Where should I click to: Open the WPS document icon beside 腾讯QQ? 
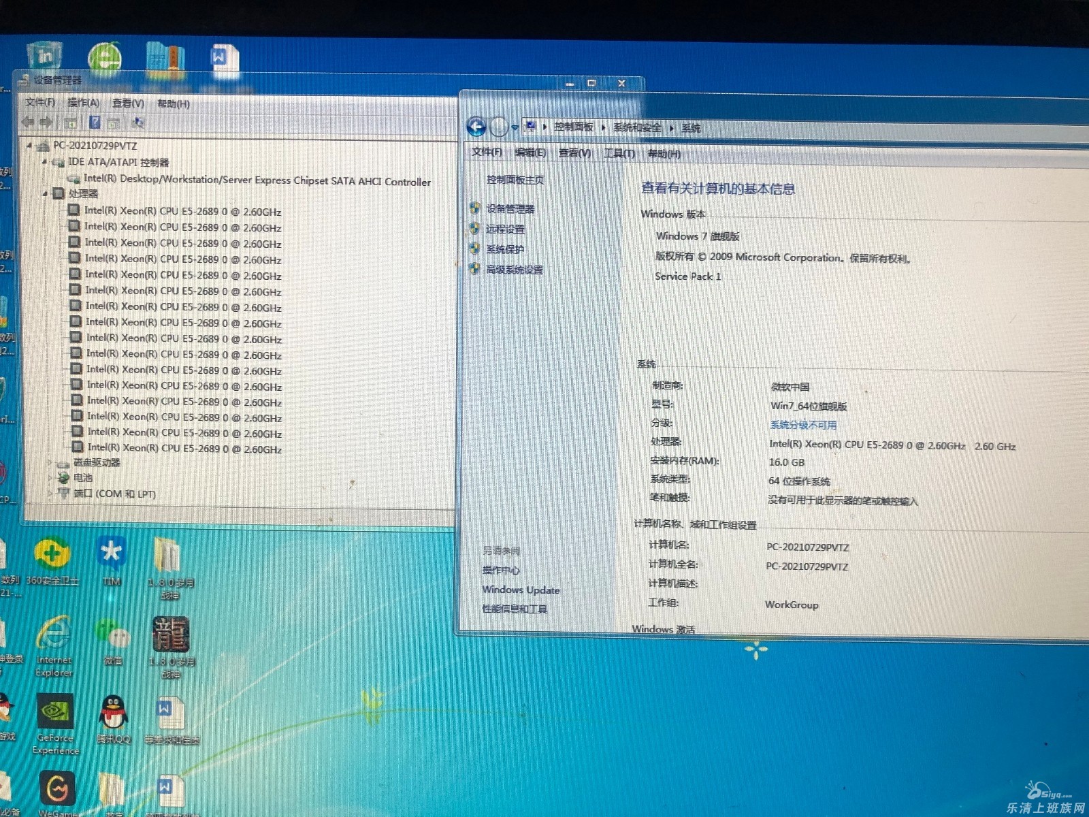coord(172,720)
